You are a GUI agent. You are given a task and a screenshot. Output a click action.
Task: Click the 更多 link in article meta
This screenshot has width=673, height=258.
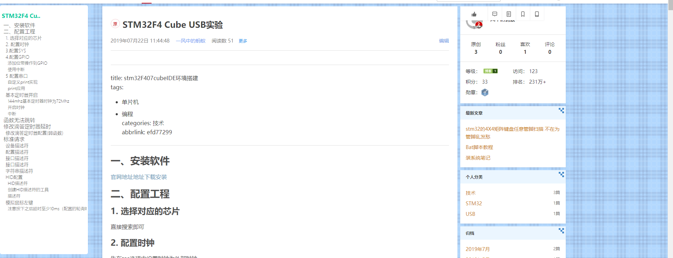pos(243,41)
